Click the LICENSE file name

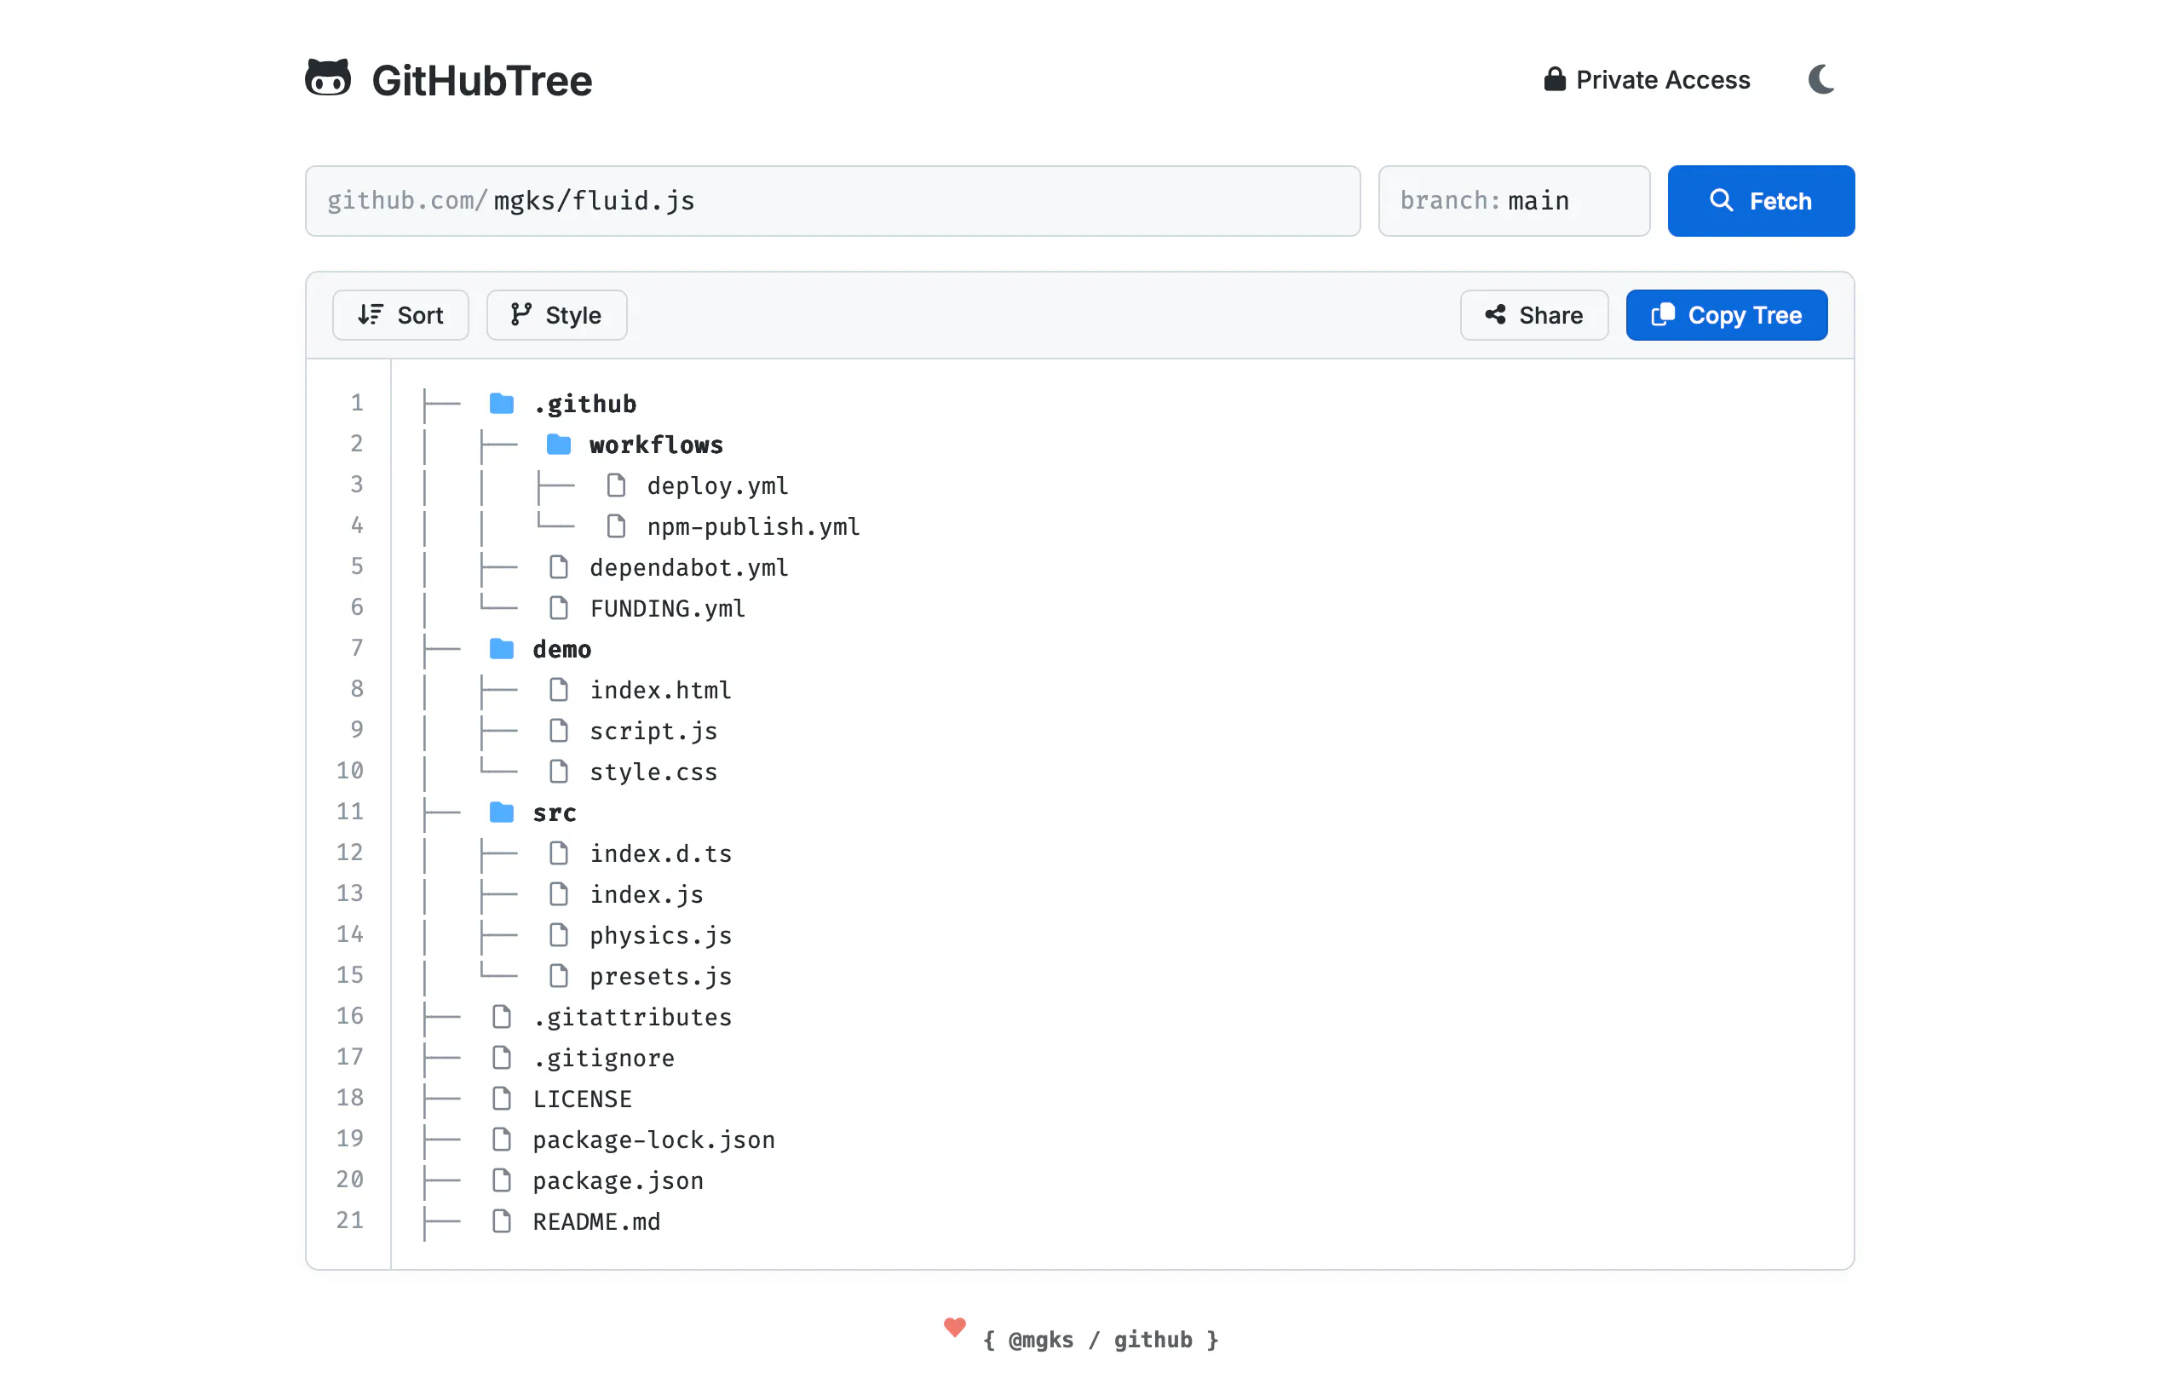(583, 1099)
